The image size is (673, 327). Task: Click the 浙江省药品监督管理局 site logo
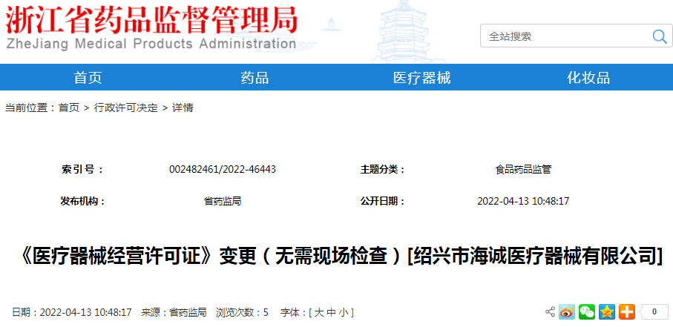[151, 28]
